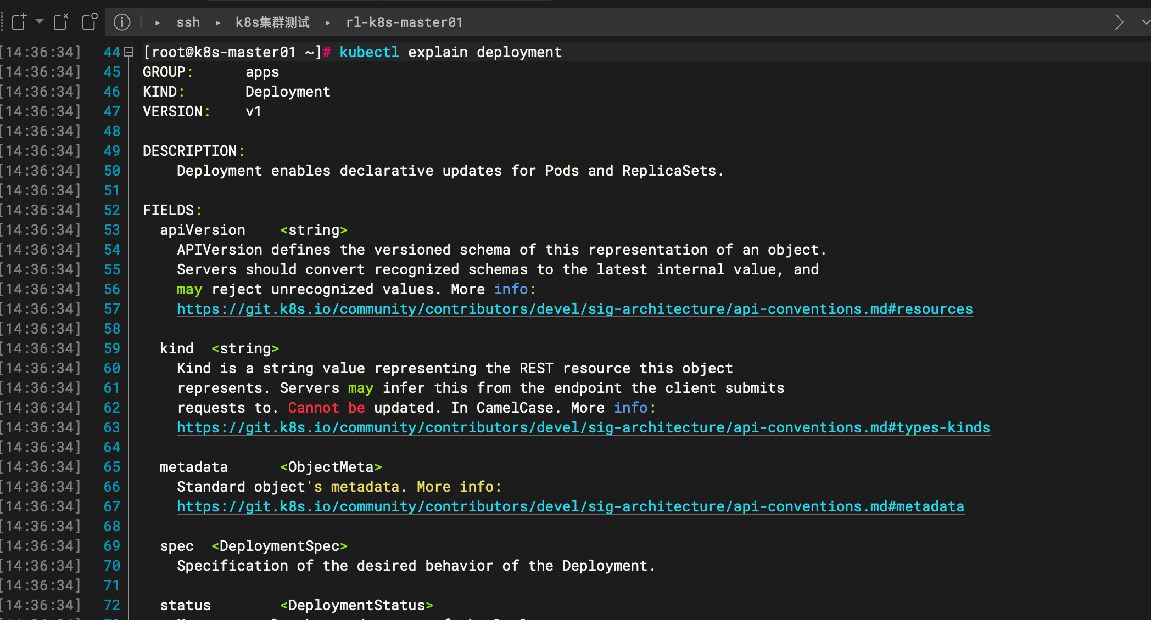
Task: Expand the arrow before rl-k8s-master01 breadcrumb
Action: (328, 23)
